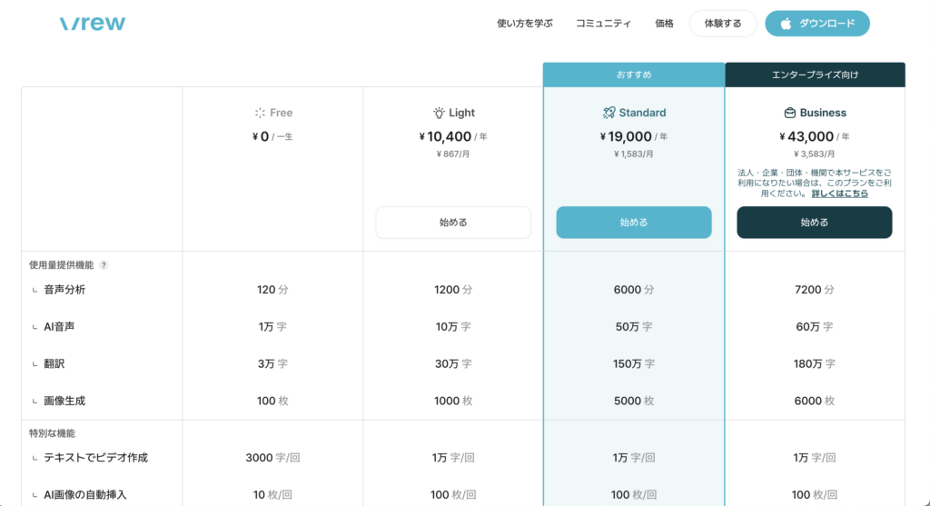The image size is (930, 506).
Task: Click the Free plan sparkle icon
Action: pos(260,113)
